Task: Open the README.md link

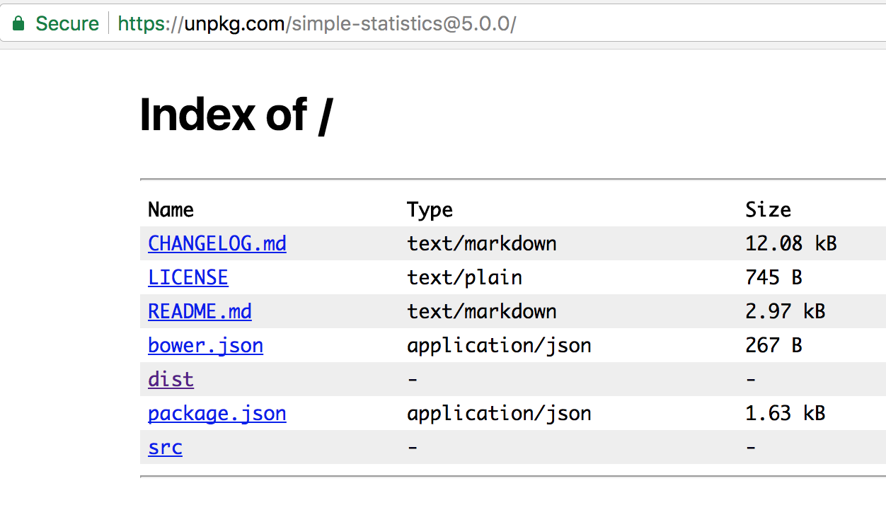Action: 200,311
